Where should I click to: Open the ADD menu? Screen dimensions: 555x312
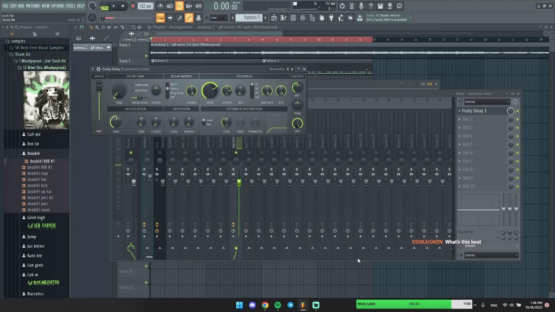[21, 6]
